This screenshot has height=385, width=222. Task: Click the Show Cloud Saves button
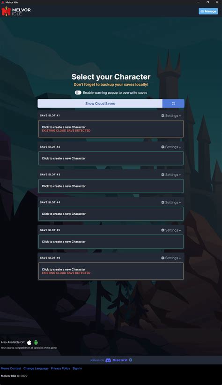pos(100,103)
